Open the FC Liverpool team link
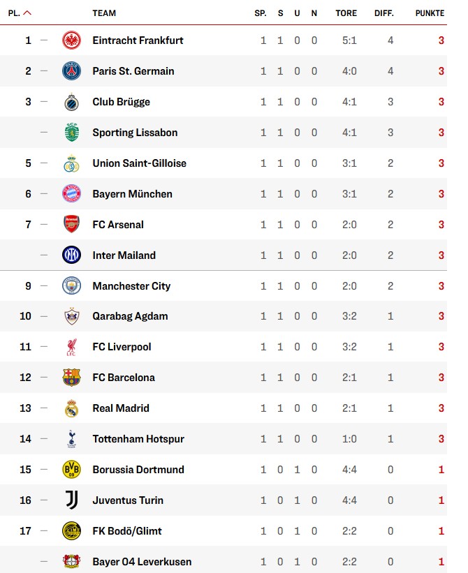Viewport: 468px width, 573px height. tap(122, 347)
